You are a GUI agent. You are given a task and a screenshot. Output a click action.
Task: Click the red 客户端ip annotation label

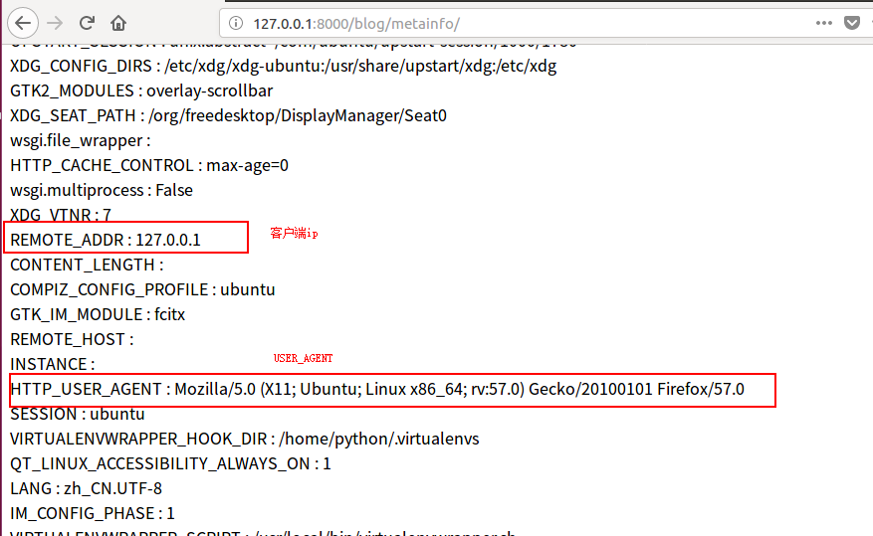coord(293,233)
